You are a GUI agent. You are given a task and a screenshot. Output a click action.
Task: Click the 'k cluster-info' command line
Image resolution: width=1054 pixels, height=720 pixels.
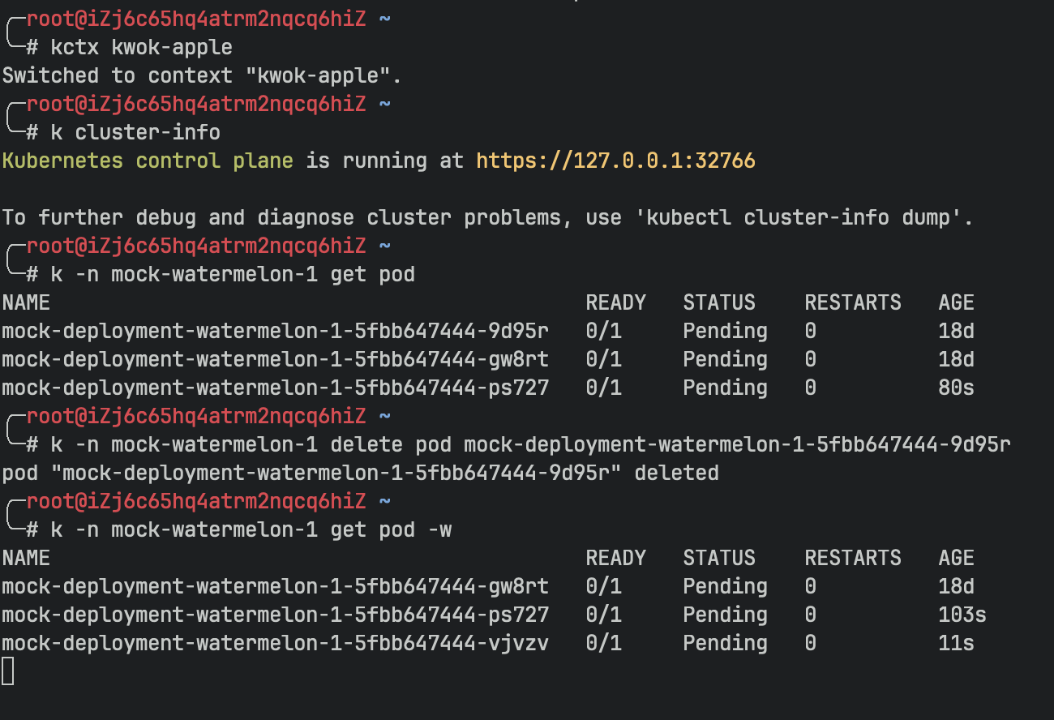pos(135,132)
